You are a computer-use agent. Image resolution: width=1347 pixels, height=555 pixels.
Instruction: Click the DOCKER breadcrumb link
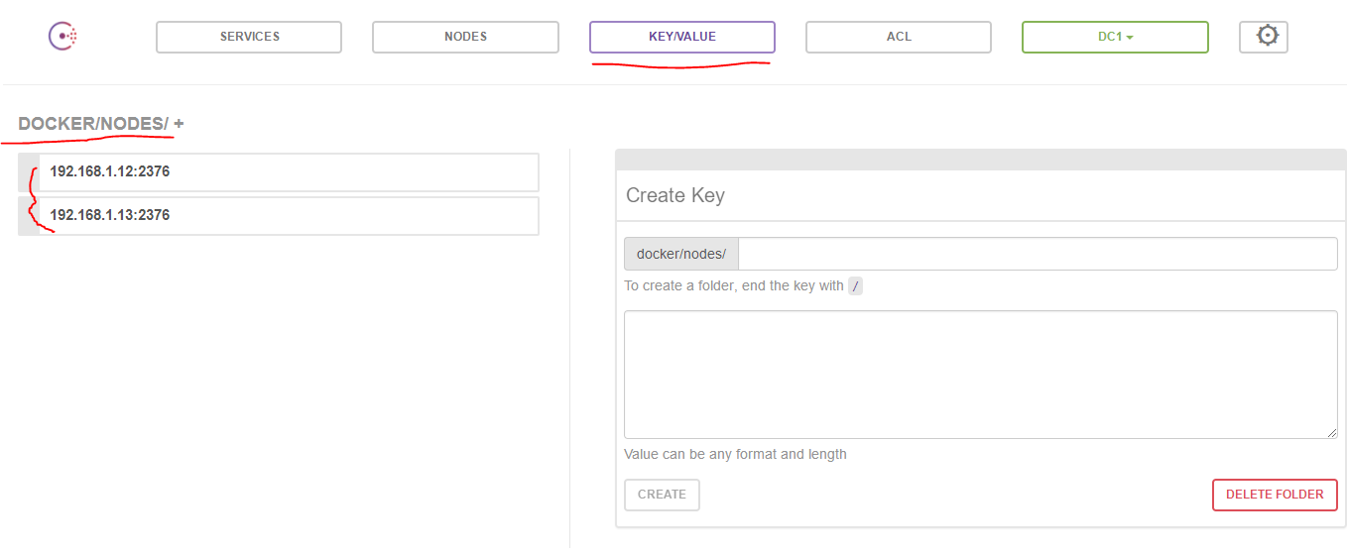click(x=57, y=124)
